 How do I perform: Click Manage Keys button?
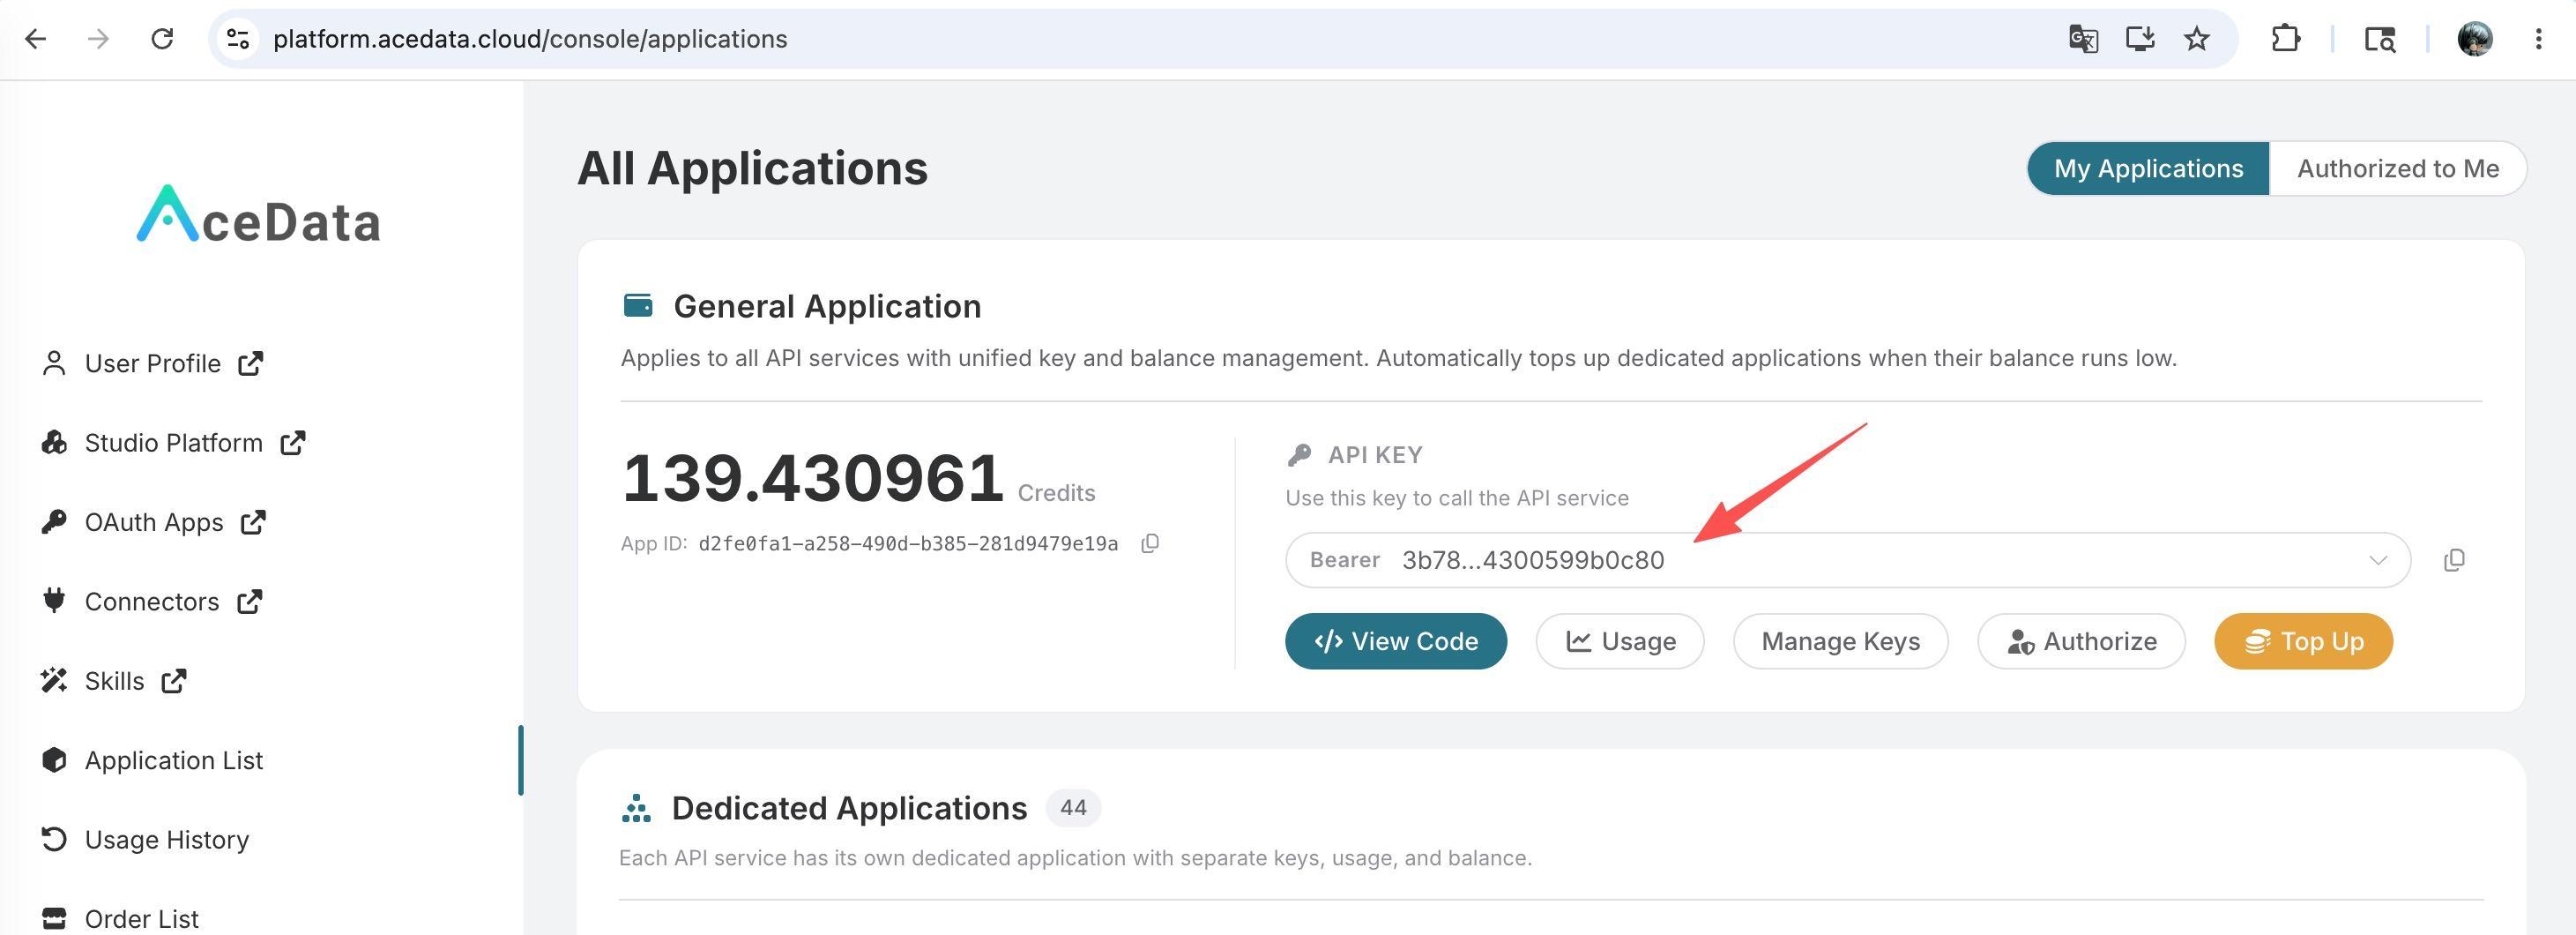point(1840,641)
